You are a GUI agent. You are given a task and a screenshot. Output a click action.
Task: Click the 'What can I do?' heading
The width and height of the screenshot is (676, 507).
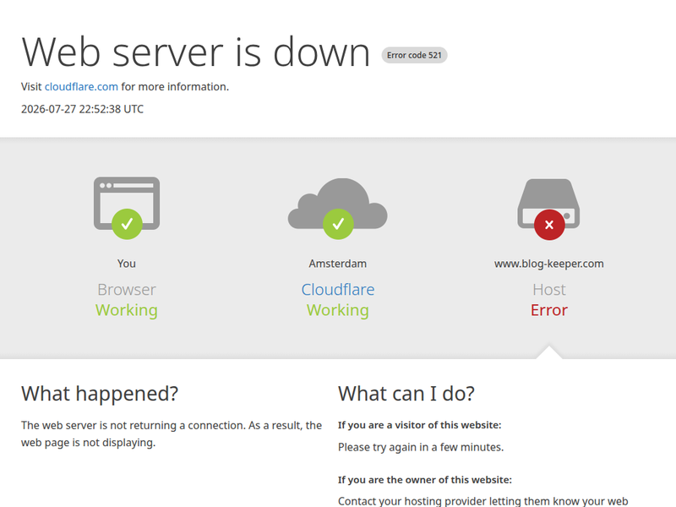point(406,394)
